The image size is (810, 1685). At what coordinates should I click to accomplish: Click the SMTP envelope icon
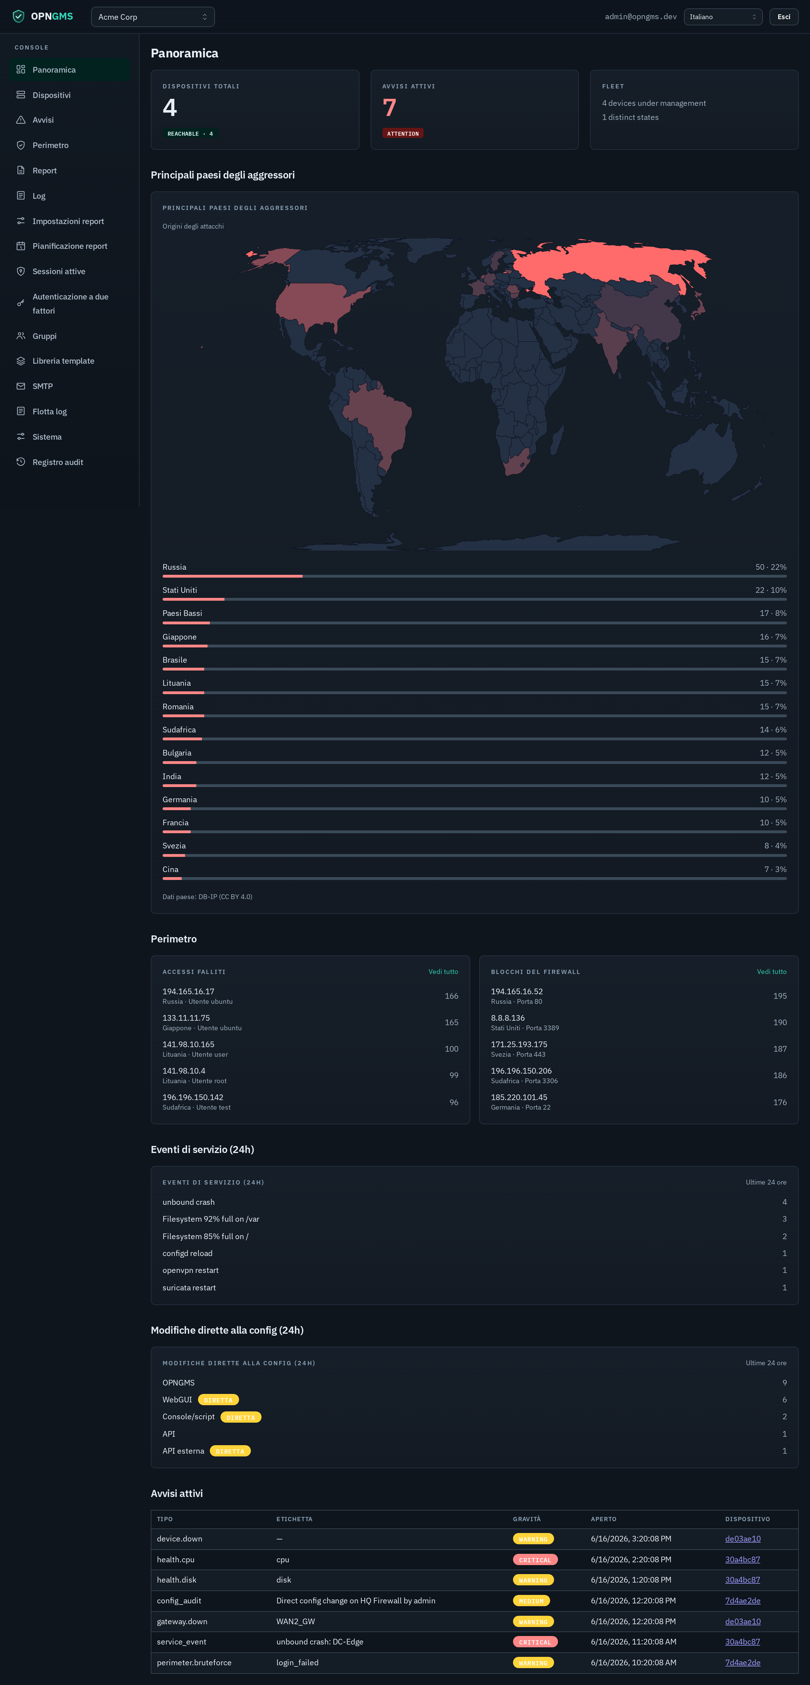click(21, 386)
